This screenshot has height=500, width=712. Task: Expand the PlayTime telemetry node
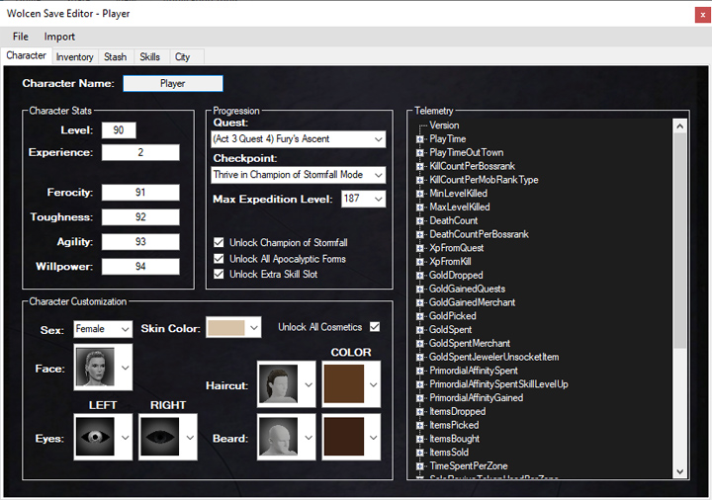click(420, 139)
